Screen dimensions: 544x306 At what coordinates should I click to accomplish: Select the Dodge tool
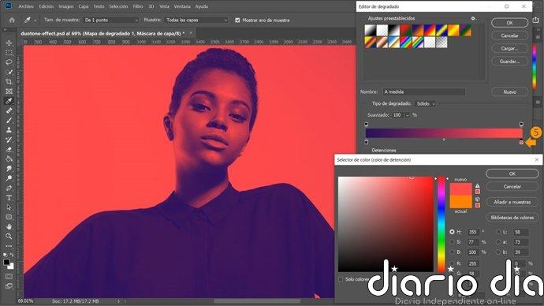9,178
